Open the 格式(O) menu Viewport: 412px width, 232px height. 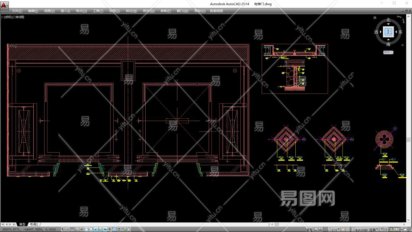point(81,11)
